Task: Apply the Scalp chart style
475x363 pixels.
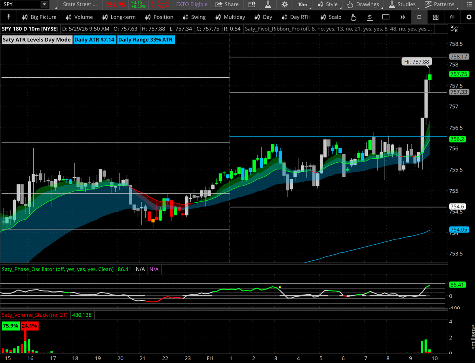Action: [331, 17]
